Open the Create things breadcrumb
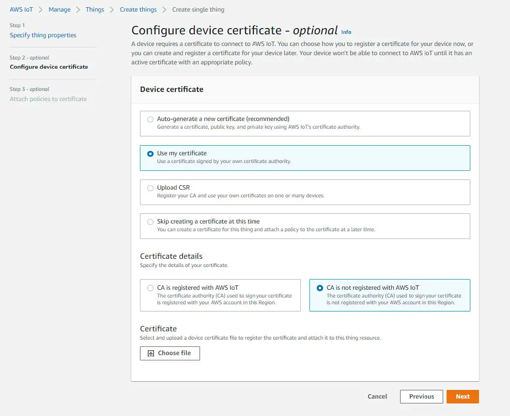This screenshot has width=510, height=416. pos(138,10)
